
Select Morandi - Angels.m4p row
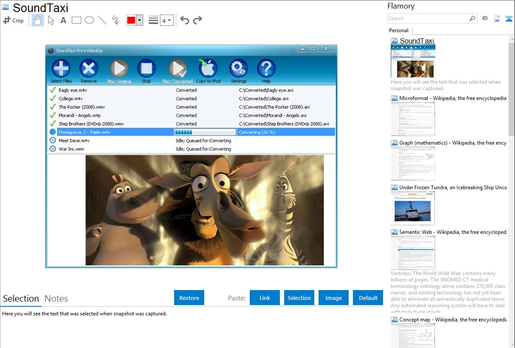[191, 115]
